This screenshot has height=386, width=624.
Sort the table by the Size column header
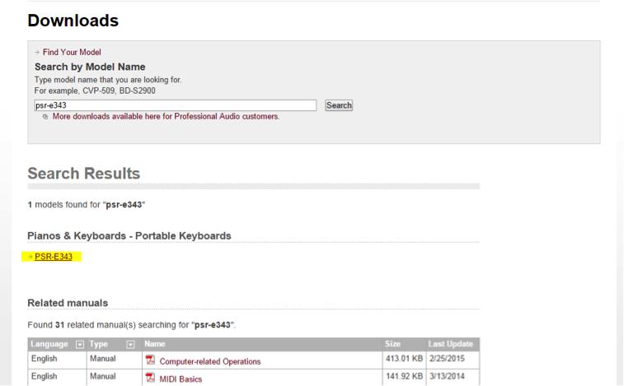tap(392, 344)
